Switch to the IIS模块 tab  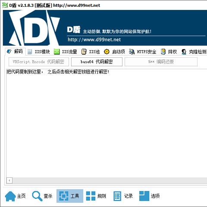coord(39,52)
